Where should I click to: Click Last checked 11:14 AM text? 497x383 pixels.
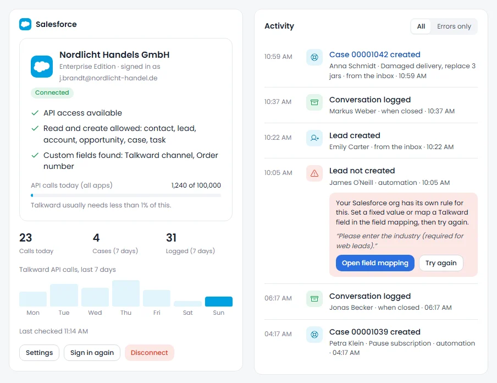pos(53,331)
